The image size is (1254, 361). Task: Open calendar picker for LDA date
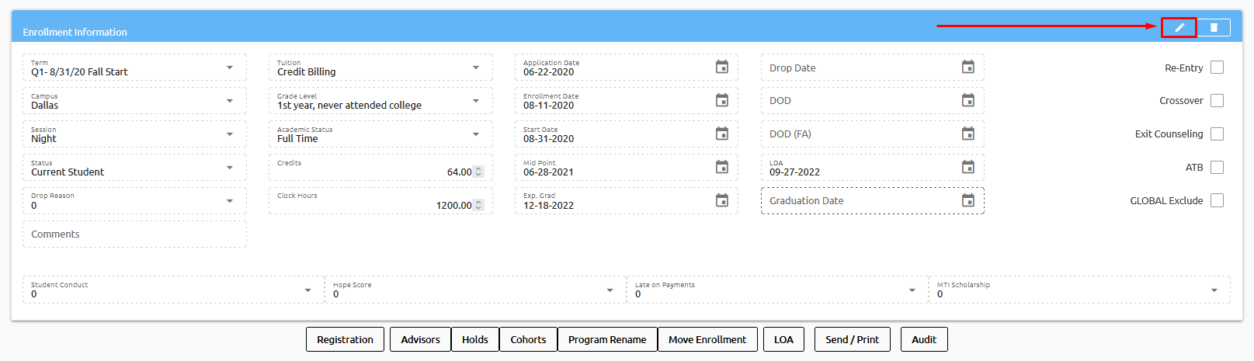tap(967, 168)
